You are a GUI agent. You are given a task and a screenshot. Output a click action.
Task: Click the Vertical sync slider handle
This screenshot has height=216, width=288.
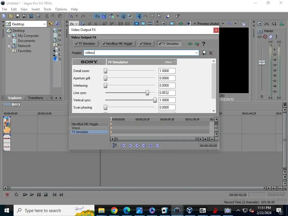(x=155, y=100)
